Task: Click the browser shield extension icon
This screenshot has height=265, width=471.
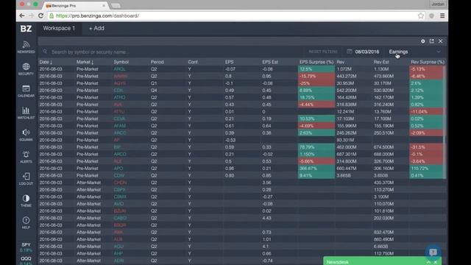Action: pyautogui.click(x=432, y=15)
